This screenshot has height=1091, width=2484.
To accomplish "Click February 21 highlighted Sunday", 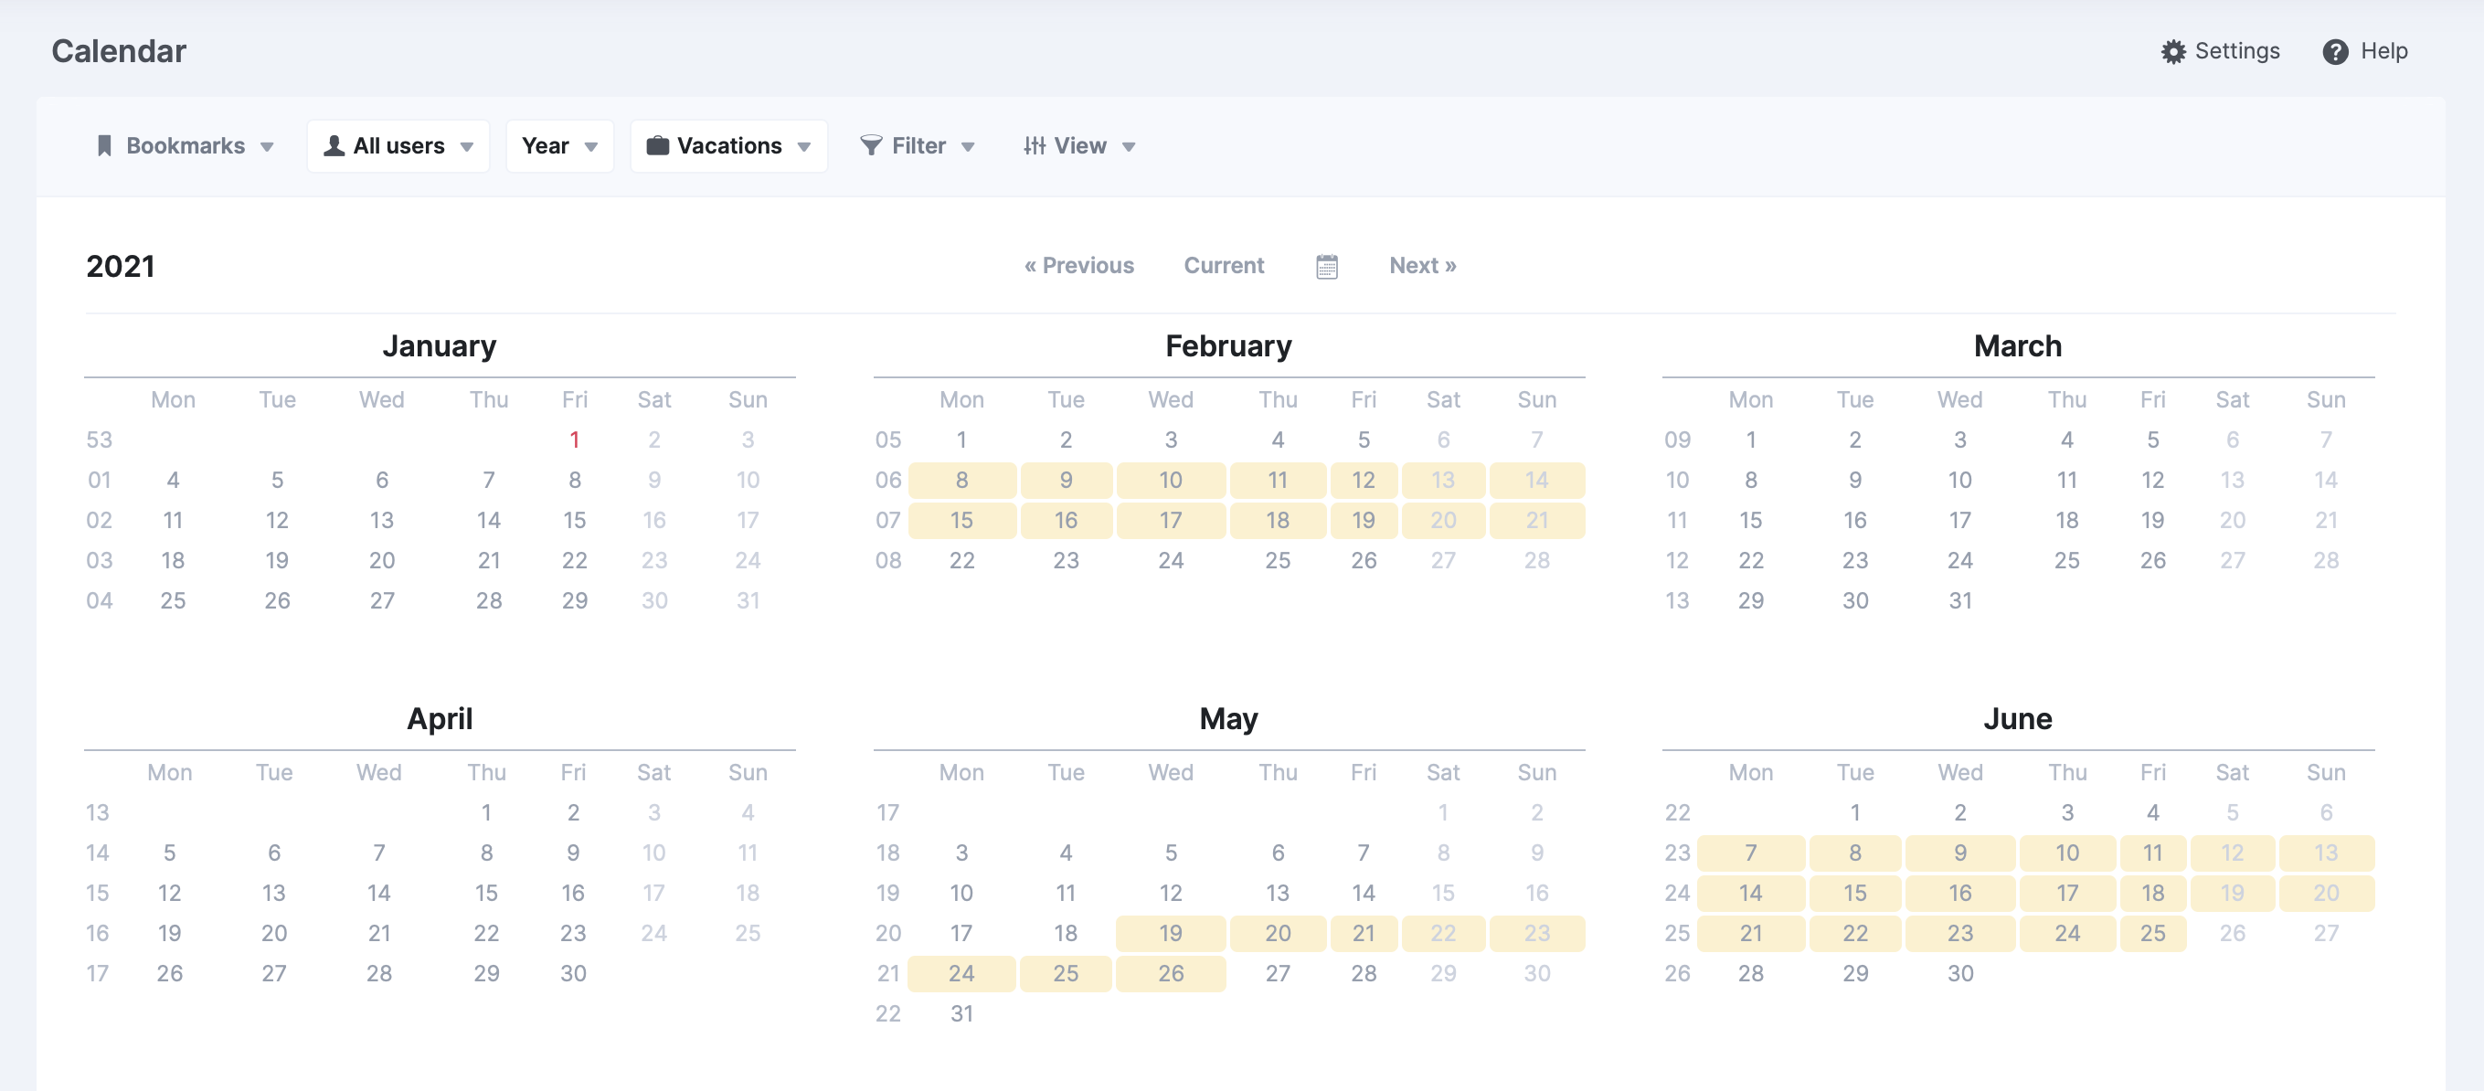I will pyautogui.click(x=1537, y=521).
